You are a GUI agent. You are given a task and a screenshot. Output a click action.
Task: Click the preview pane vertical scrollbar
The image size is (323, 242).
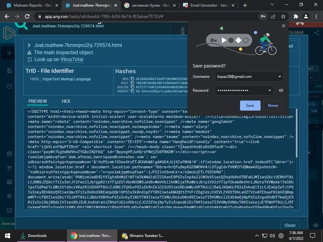tap(297, 133)
